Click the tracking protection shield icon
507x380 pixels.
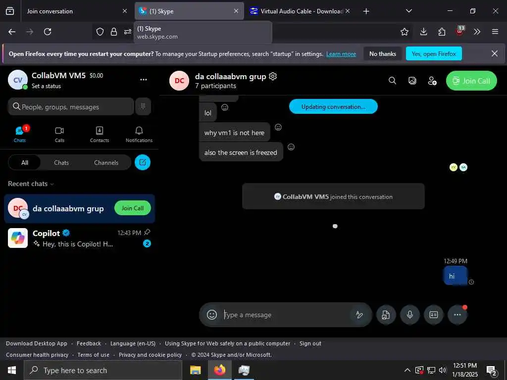click(100, 32)
